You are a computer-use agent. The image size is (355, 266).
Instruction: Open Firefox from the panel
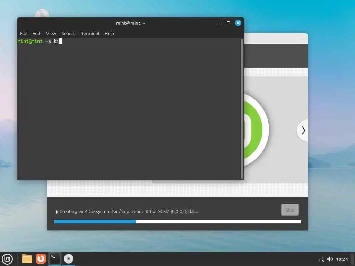[41, 259]
